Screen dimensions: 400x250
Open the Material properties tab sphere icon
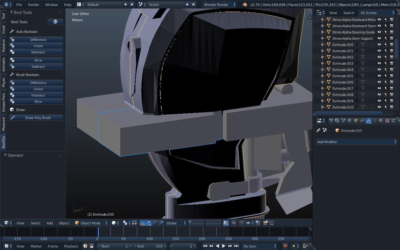pos(381,120)
